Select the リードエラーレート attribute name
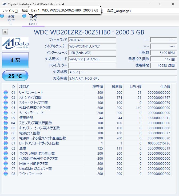Viewport: 179px width, 196px height. tap(31, 92)
